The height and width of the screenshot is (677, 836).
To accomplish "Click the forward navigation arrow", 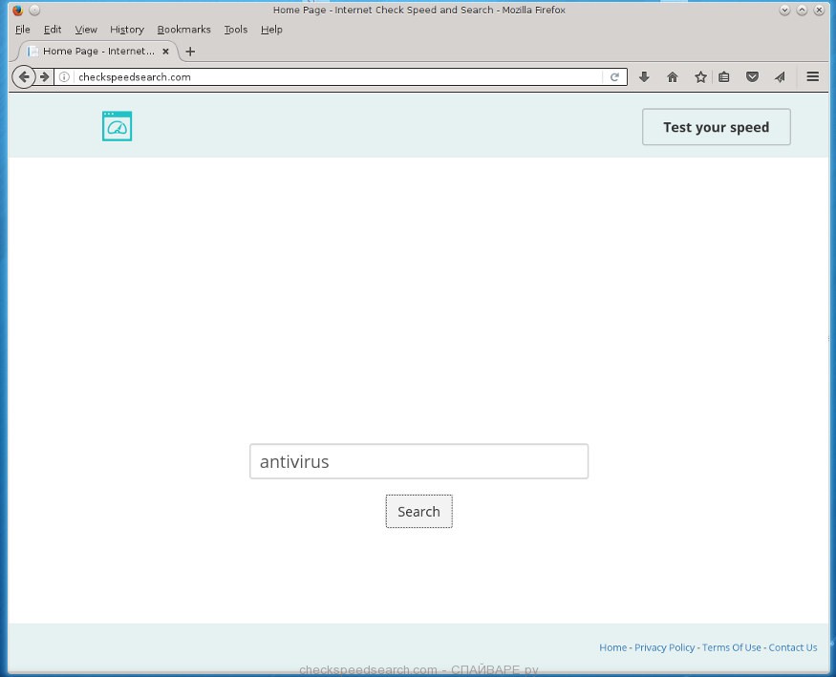I will (x=44, y=77).
